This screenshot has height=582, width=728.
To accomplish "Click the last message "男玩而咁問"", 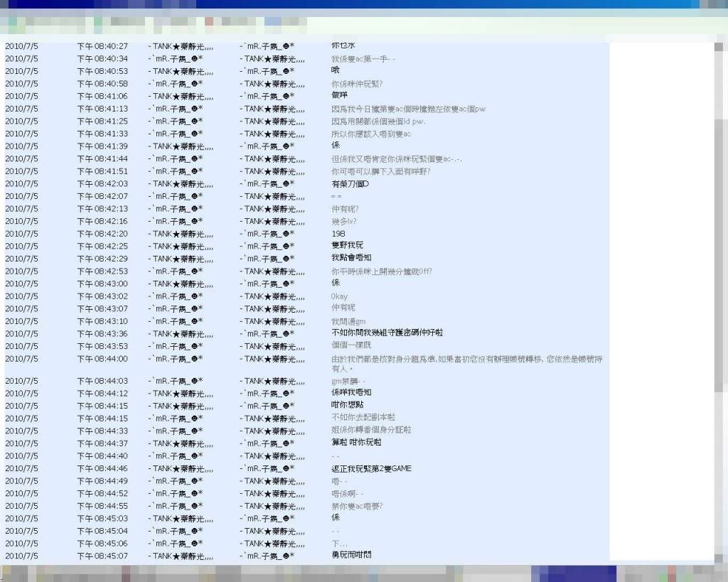I will (x=351, y=555).
